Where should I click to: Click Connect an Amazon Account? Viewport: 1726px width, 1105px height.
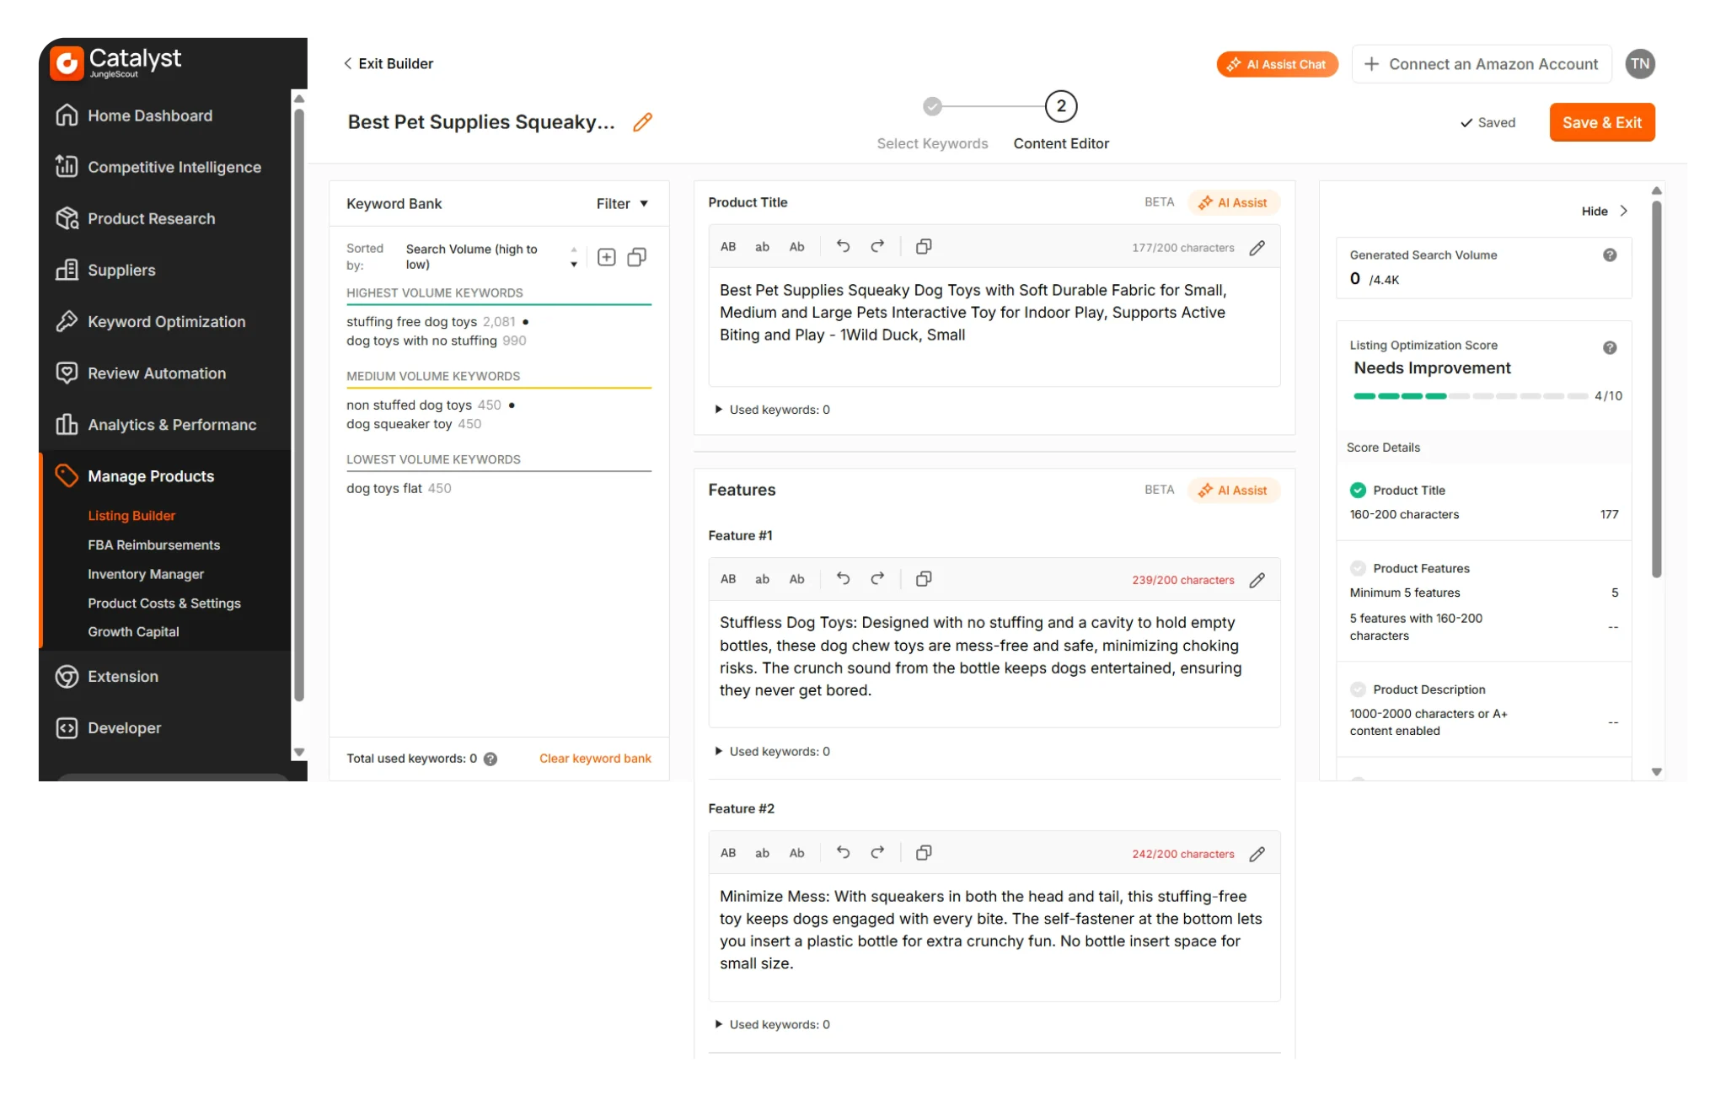[x=1482, y=64]
